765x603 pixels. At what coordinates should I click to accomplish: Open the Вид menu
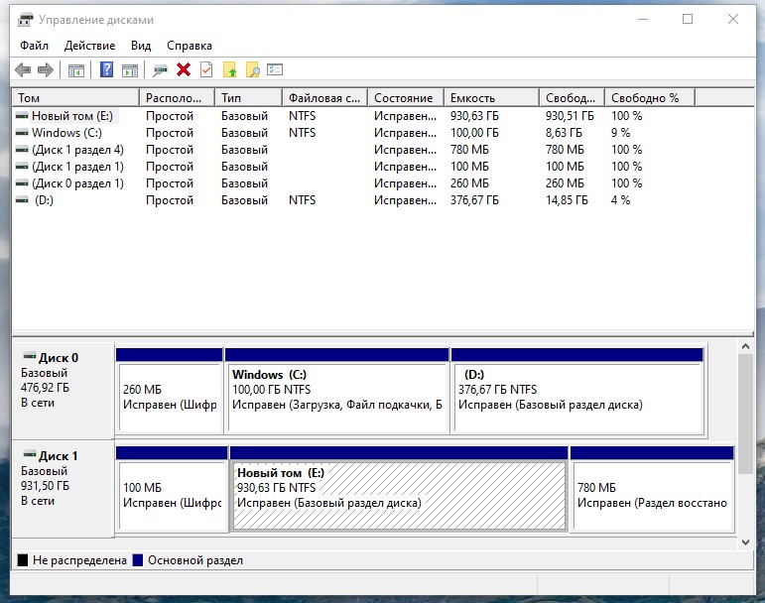click(141, 46)
